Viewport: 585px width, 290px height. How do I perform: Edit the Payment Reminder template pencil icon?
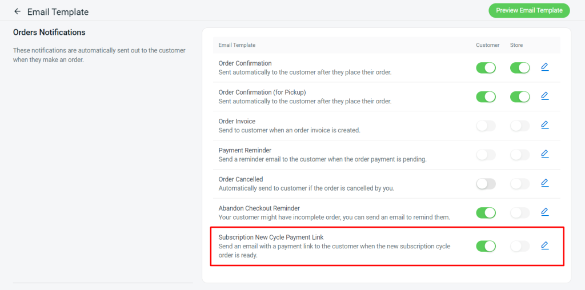pyautogui.click(x=544, y=154)
